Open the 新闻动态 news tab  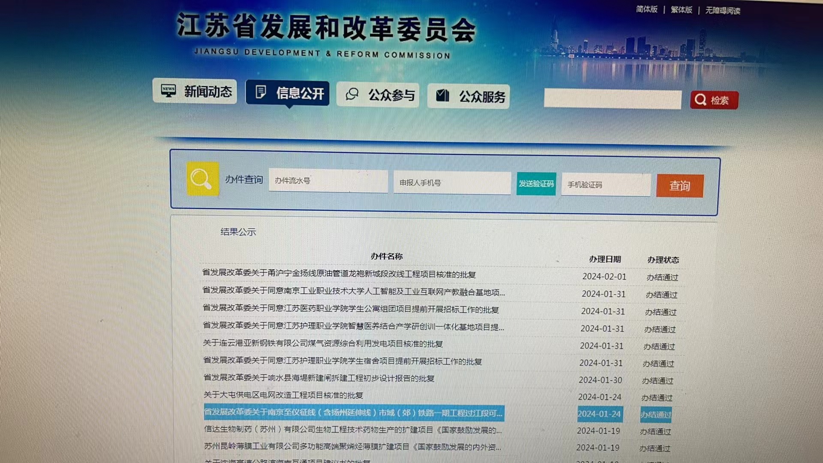195,91
